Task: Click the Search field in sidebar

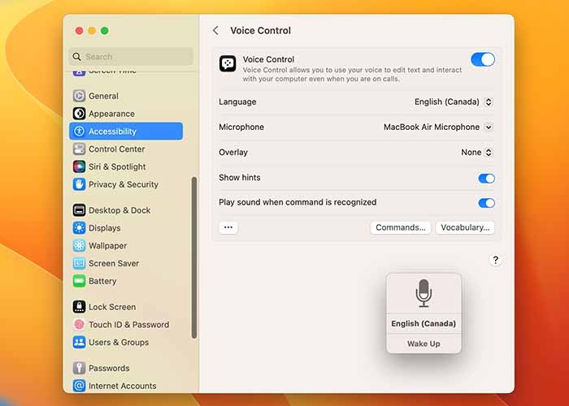Action: (131, 57)
